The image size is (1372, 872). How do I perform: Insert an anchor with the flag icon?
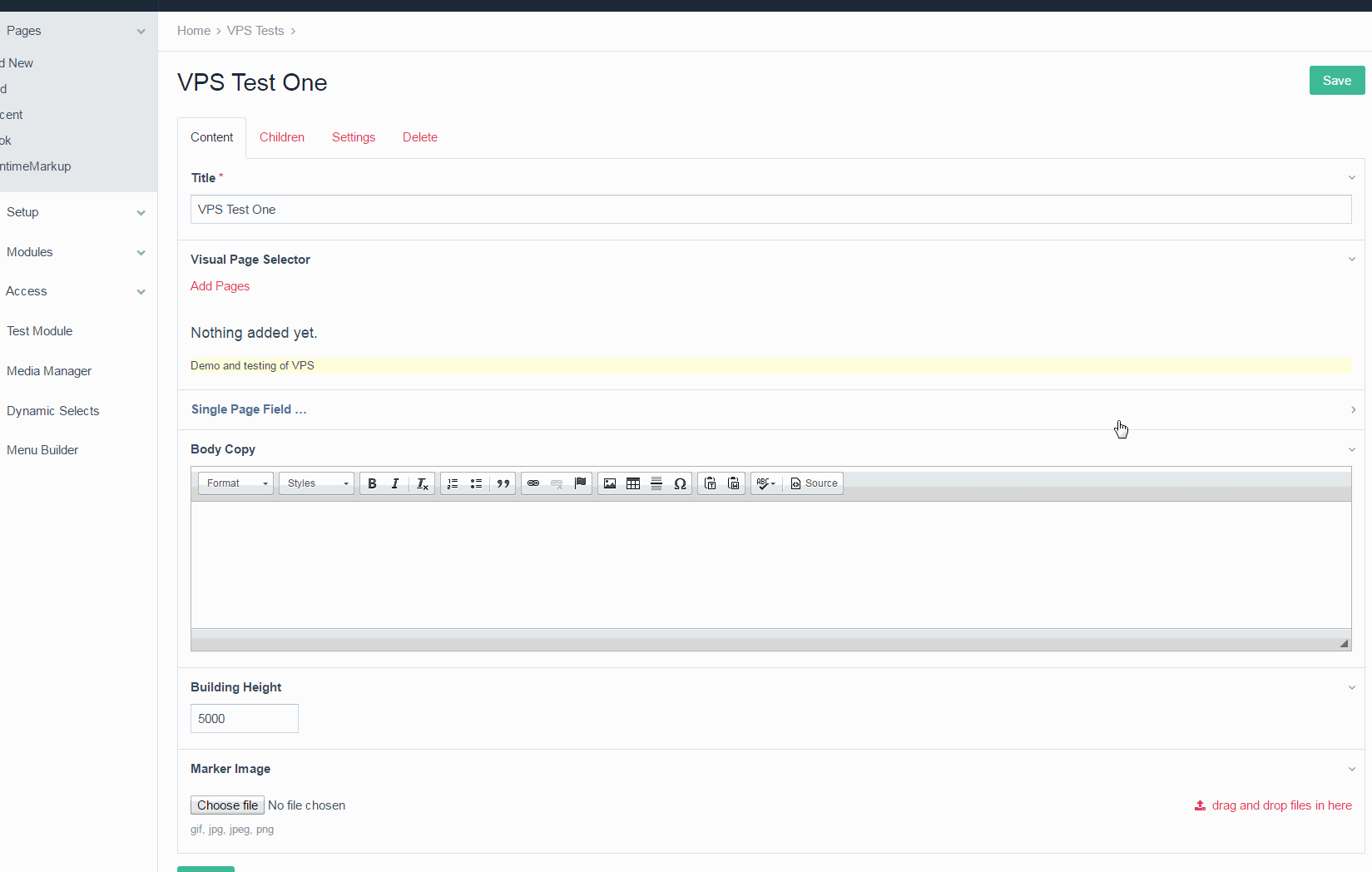[x=581, y=483]
